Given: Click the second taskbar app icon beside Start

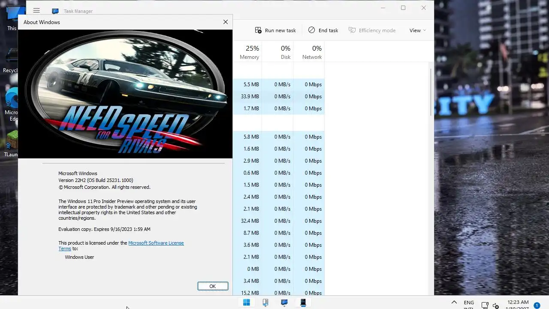Looking at the screenshot, I should 265,303.
